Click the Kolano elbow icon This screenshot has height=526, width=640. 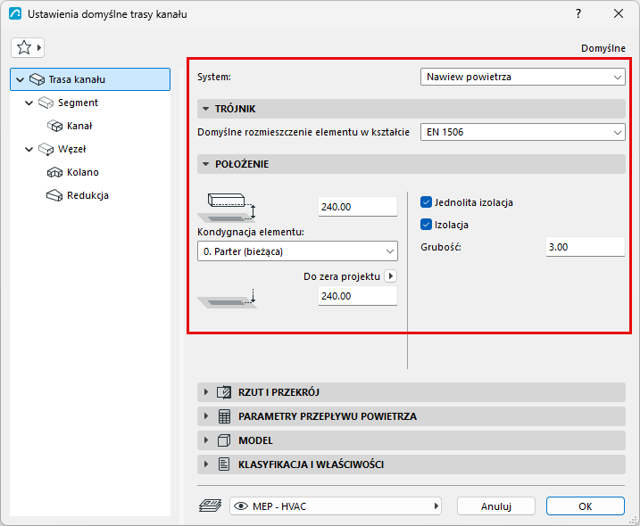(x=54, y=172)
